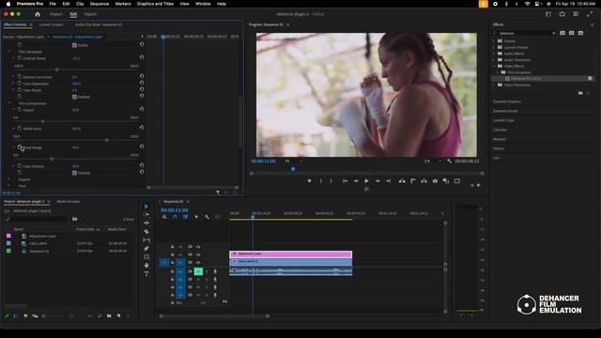Step back one frame in Program monitor
This screenshot has width=601, height=338.
point(356,181)
